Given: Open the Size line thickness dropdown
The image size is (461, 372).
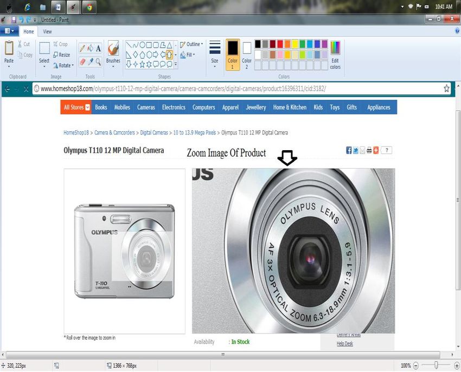Looking at the screenshot, I should click(x=215, y=54).
